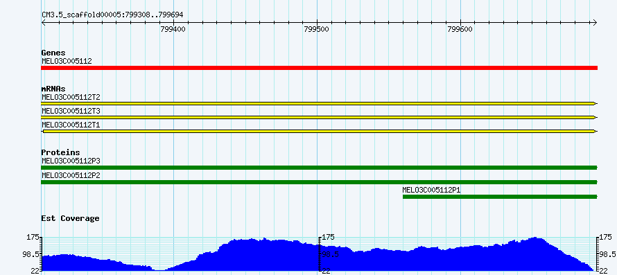Click ruler position 799600

460,29
